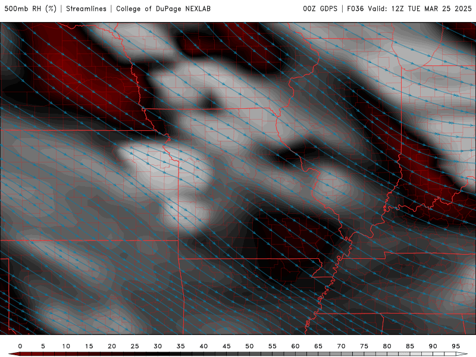Click the 'Streamlines' label in header
The image size is (476, 357).
pyautogui.click(x=86, y=9)
